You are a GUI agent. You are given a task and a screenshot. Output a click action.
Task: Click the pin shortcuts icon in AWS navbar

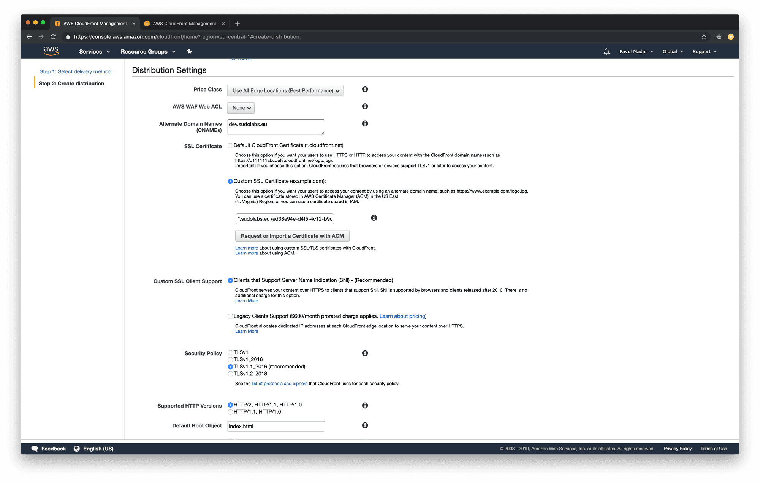[x=189, y=51]
